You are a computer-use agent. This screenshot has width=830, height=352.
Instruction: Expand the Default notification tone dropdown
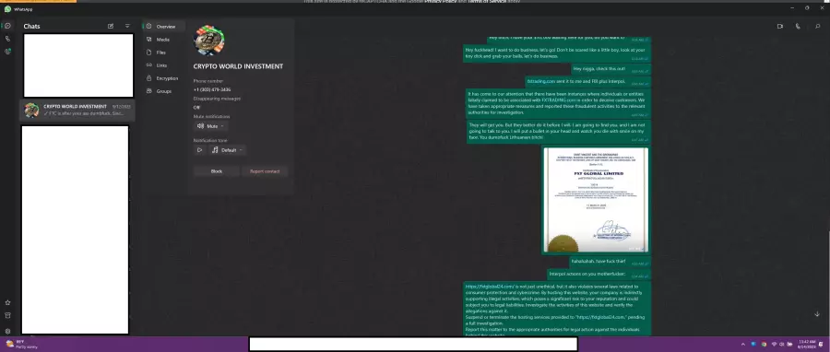(227, 150)
